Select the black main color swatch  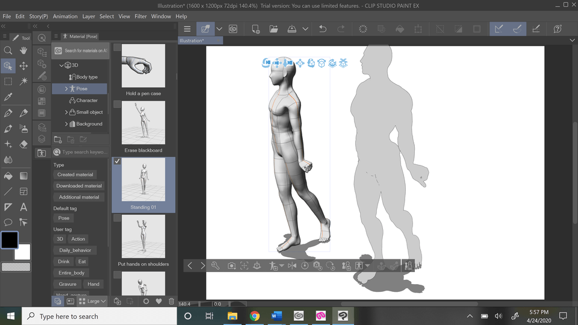tap(10, 240)
